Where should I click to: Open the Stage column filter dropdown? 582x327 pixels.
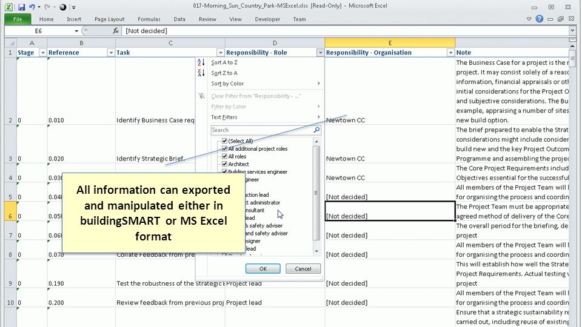42,53
